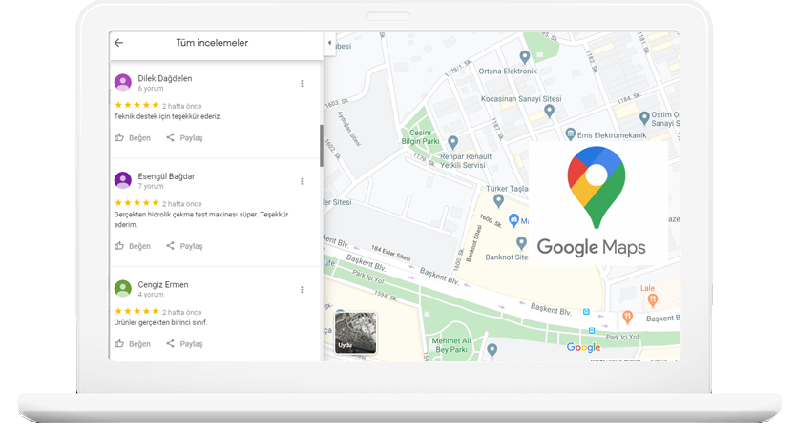Click review text 'Teknik destek için teşekkür ederiz.'
796x432 pixels.
[x=168, y=116]
